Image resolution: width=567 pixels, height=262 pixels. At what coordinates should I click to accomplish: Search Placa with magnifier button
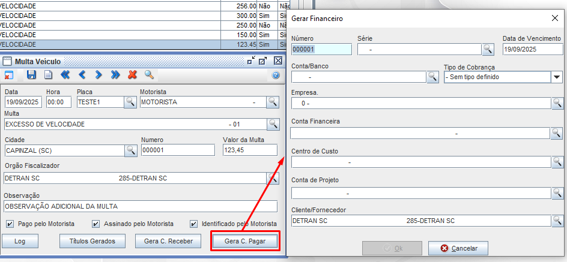130,102
